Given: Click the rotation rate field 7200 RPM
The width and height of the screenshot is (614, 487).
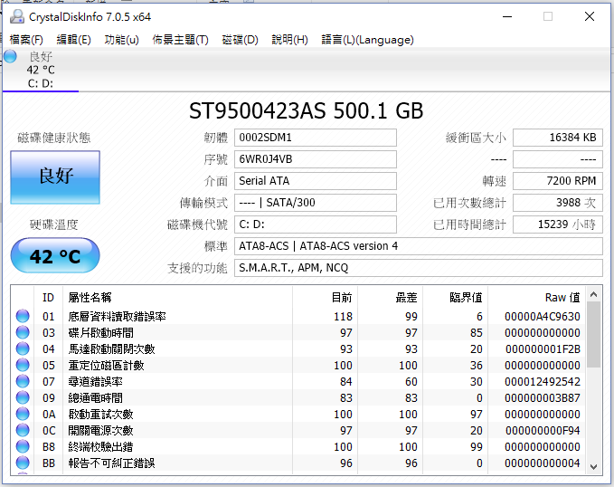Looking at the screenshot, I should click(558, 181).
